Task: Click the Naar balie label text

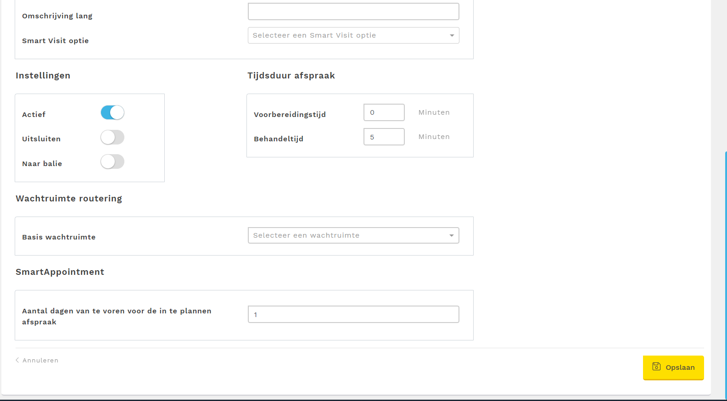Action: (42, 164)
